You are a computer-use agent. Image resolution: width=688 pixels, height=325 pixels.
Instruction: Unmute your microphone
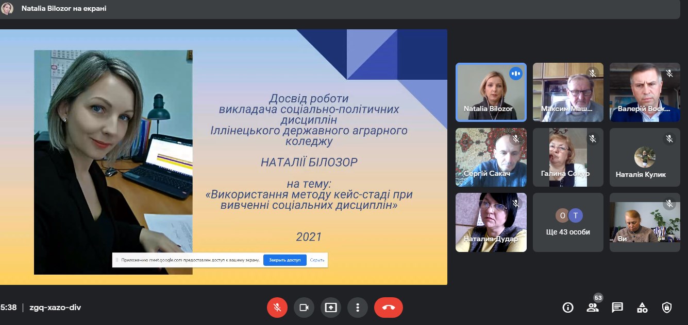[277, 307]
